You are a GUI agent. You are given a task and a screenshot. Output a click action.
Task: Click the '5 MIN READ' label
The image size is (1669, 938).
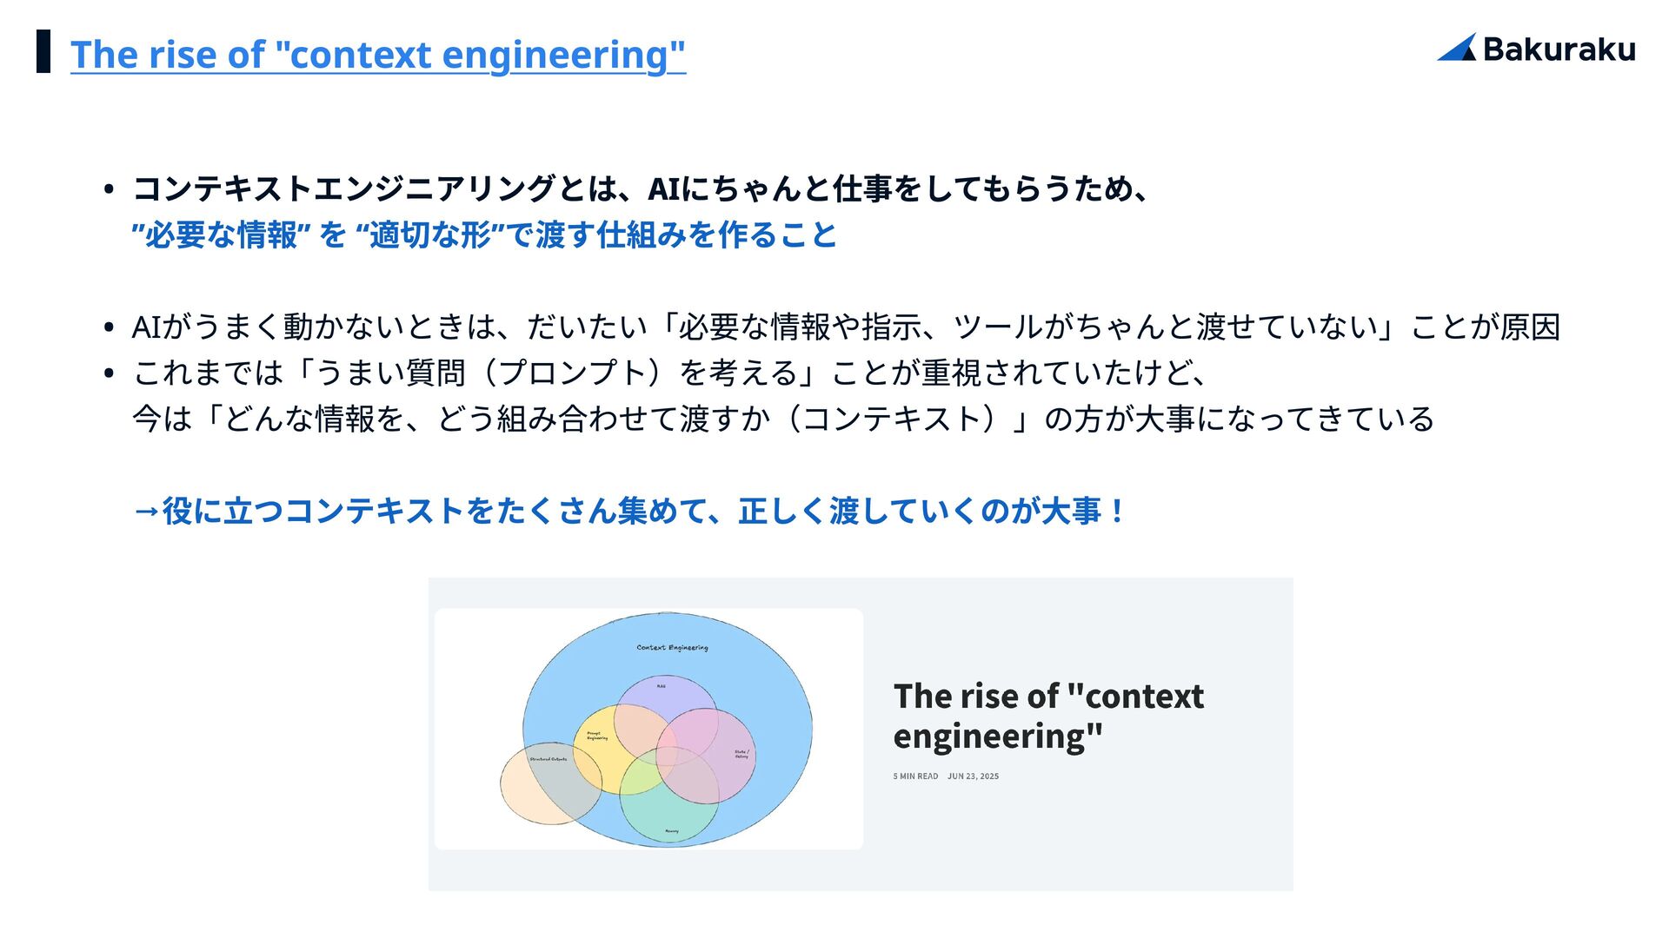915,776
